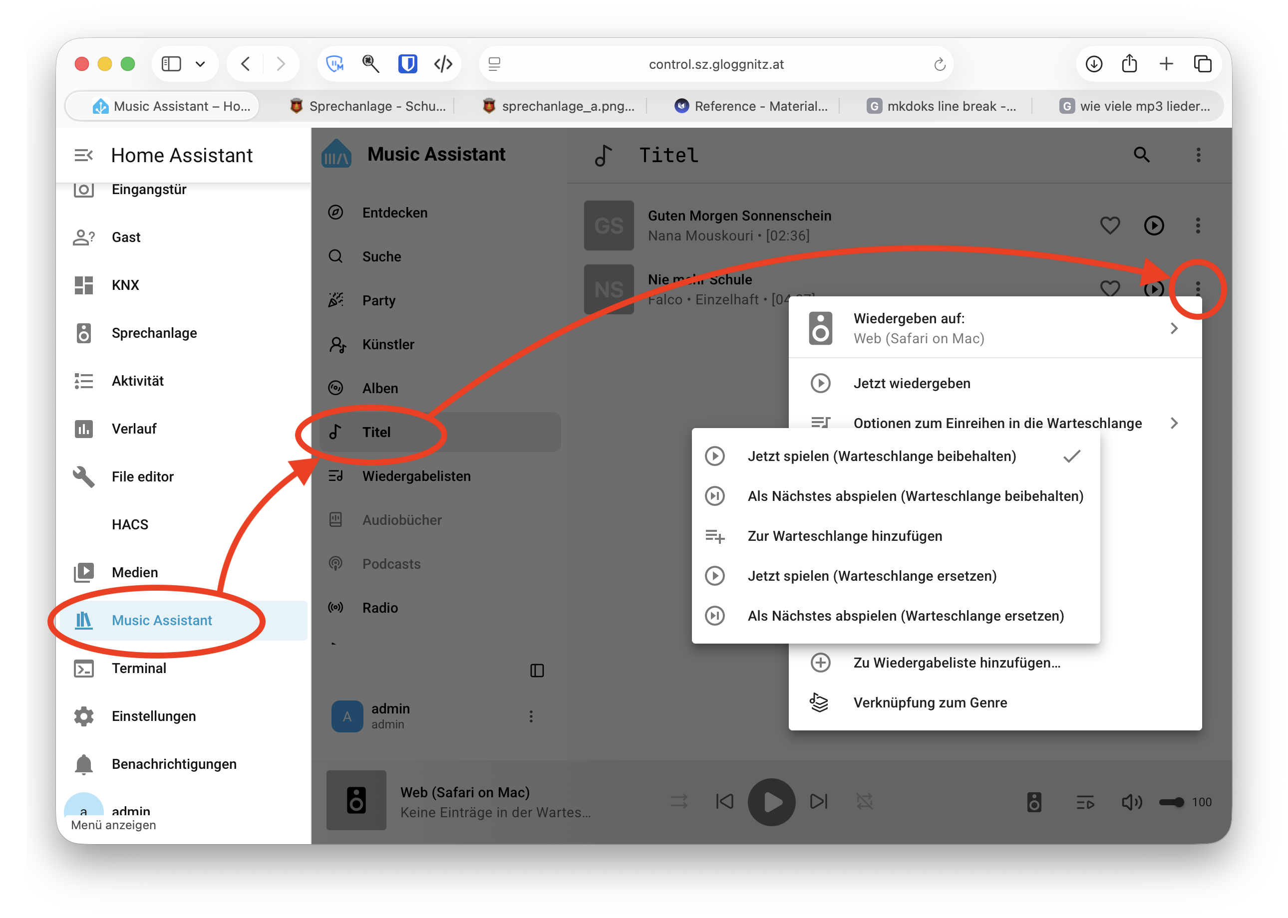Screen dimensions: 1288x918
Task: Expand Wiedergeben auf player chooser
Action: coord(994,328)
